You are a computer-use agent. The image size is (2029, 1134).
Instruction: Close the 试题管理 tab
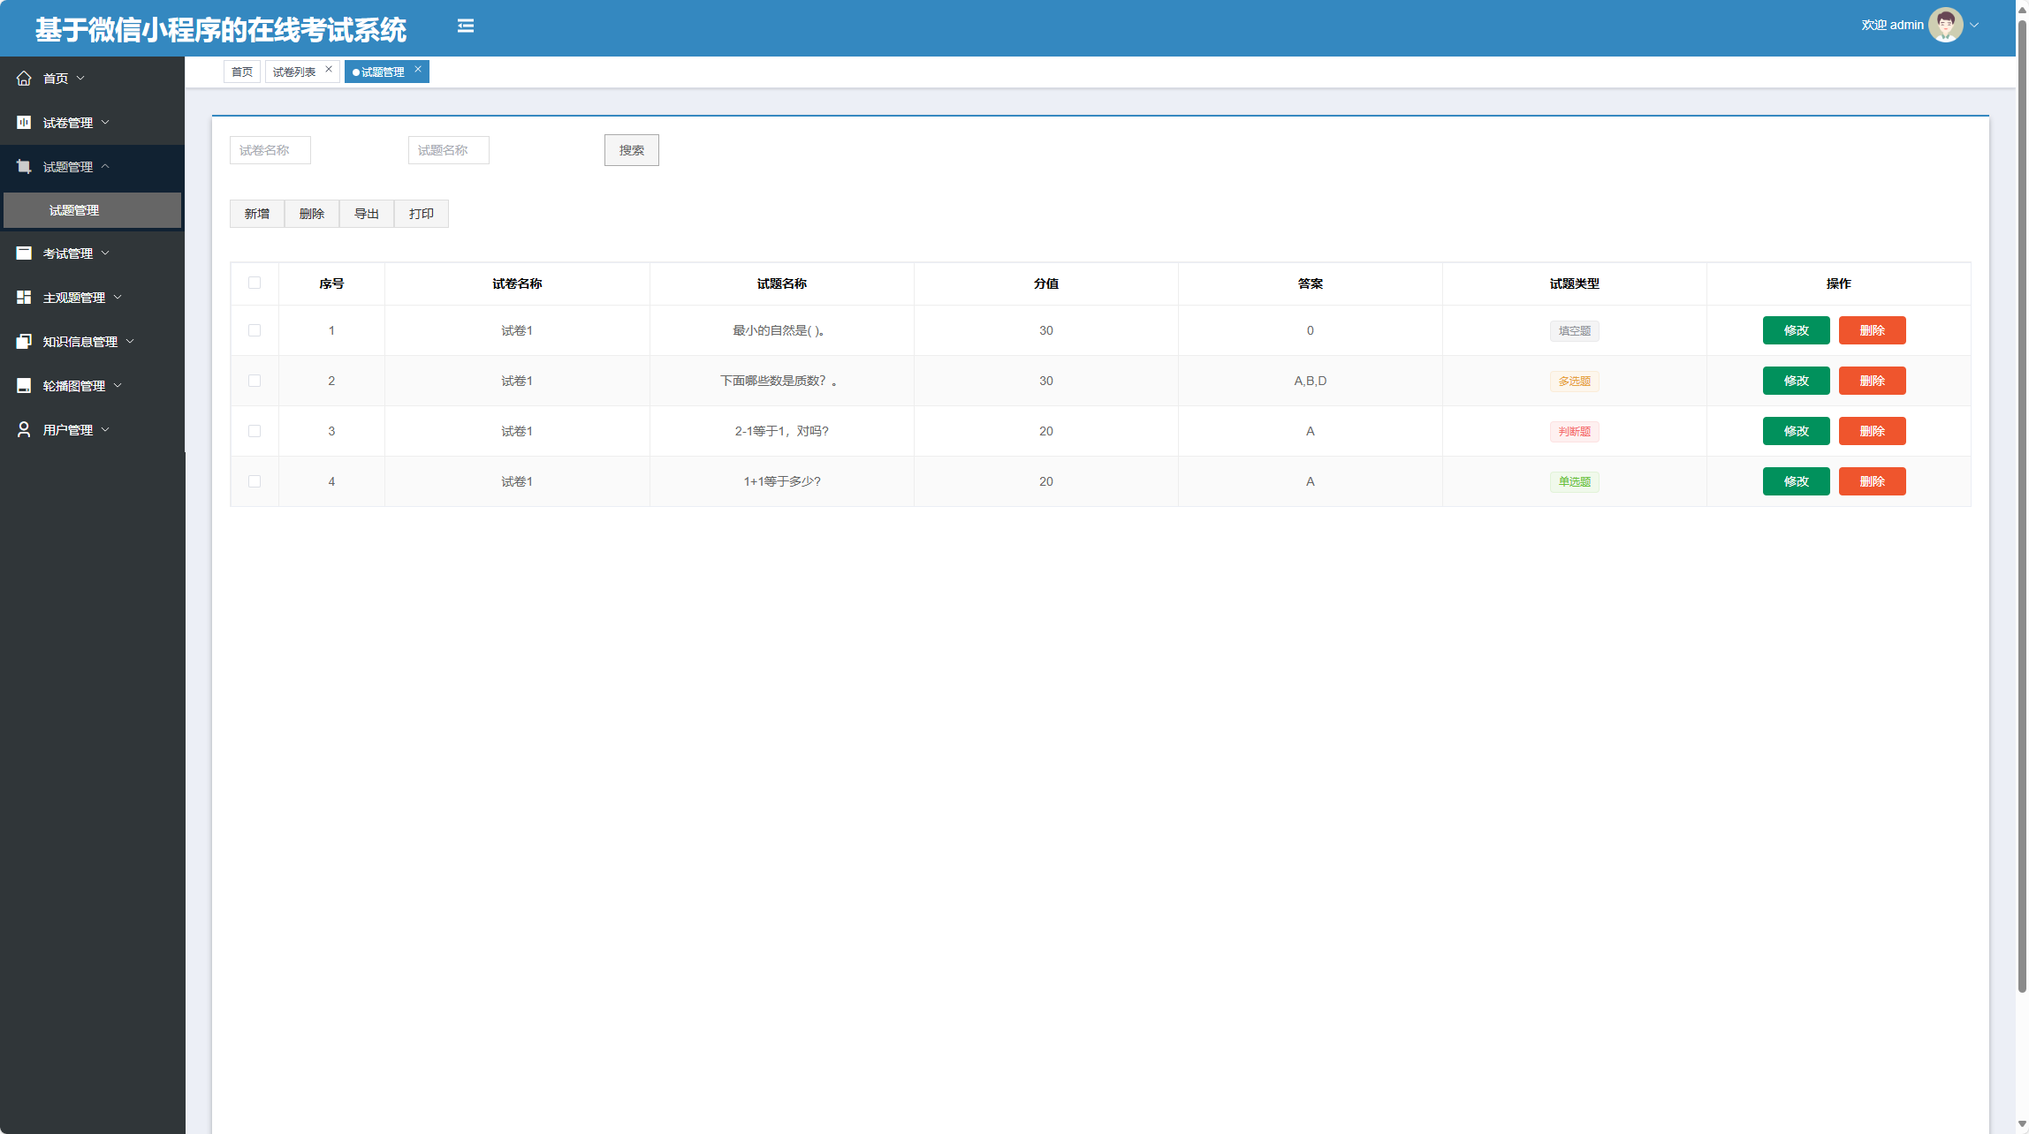(418, 69)
